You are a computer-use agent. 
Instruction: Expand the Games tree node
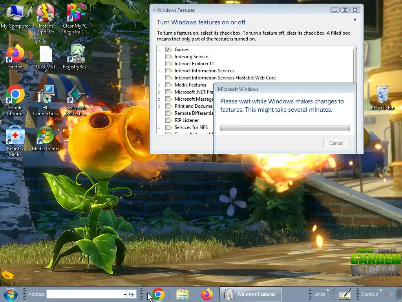click(x=159, y=50)
